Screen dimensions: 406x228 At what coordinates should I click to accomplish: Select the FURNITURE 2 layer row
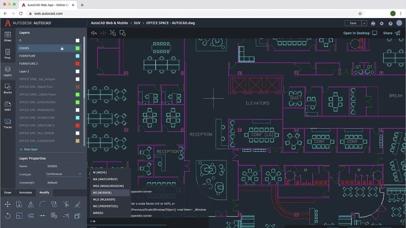49,64
